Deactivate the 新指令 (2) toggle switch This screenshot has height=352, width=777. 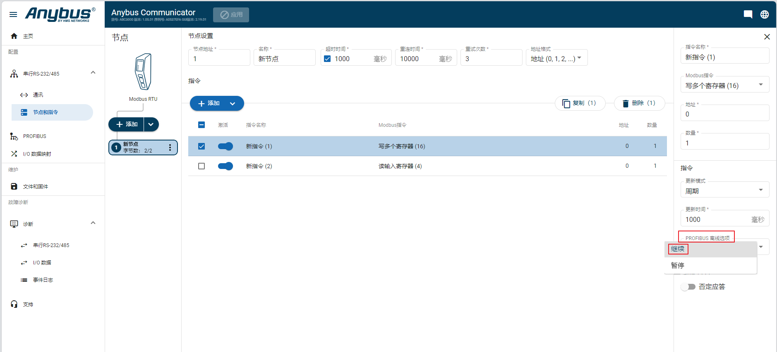225,166
